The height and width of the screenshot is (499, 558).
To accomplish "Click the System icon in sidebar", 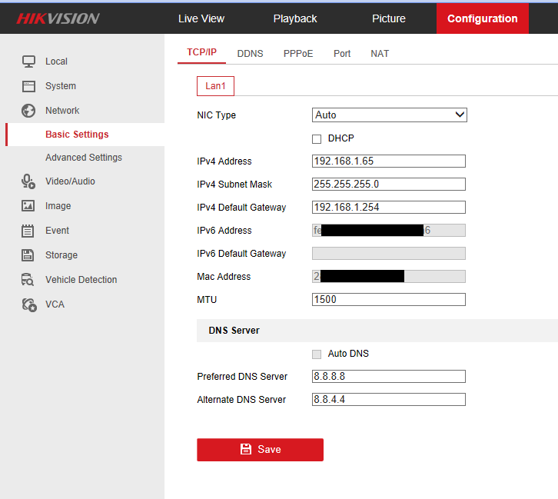I will [x=28, y=86].
